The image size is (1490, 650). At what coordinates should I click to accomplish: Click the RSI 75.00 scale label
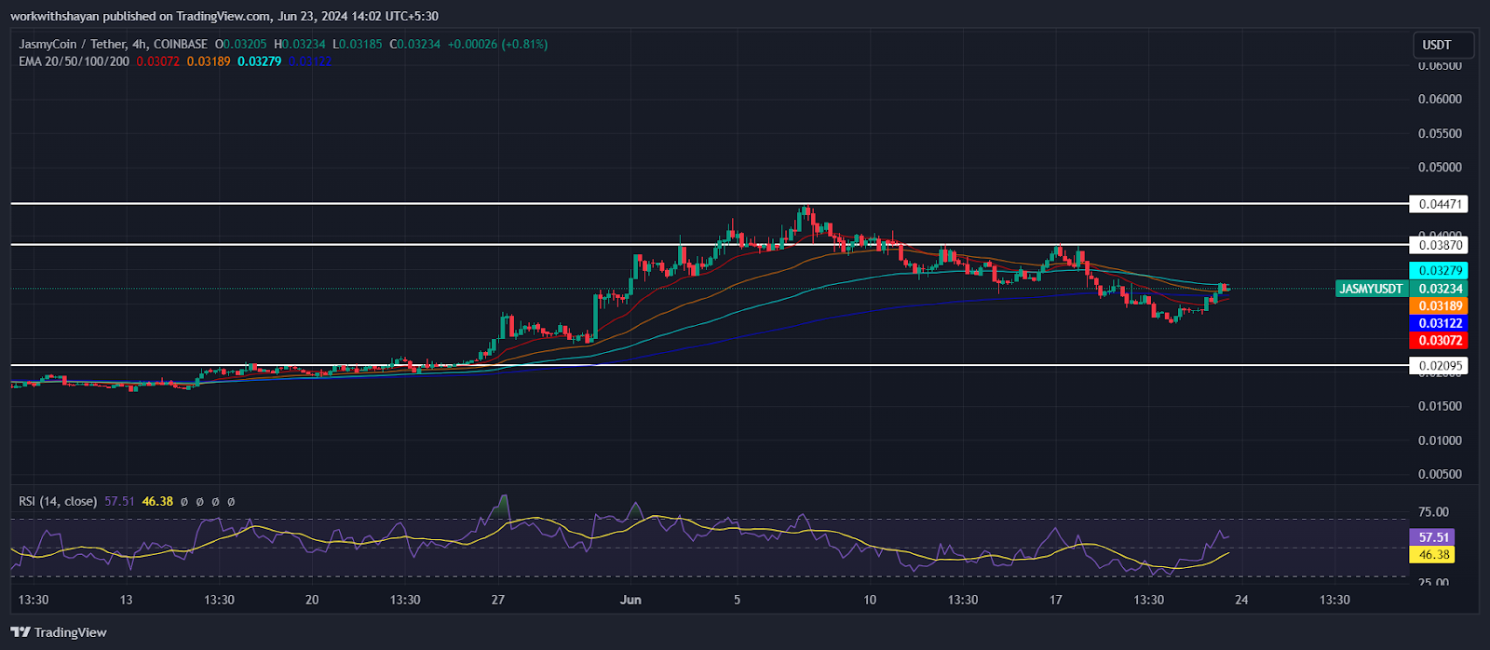(x=1433, y=512)
